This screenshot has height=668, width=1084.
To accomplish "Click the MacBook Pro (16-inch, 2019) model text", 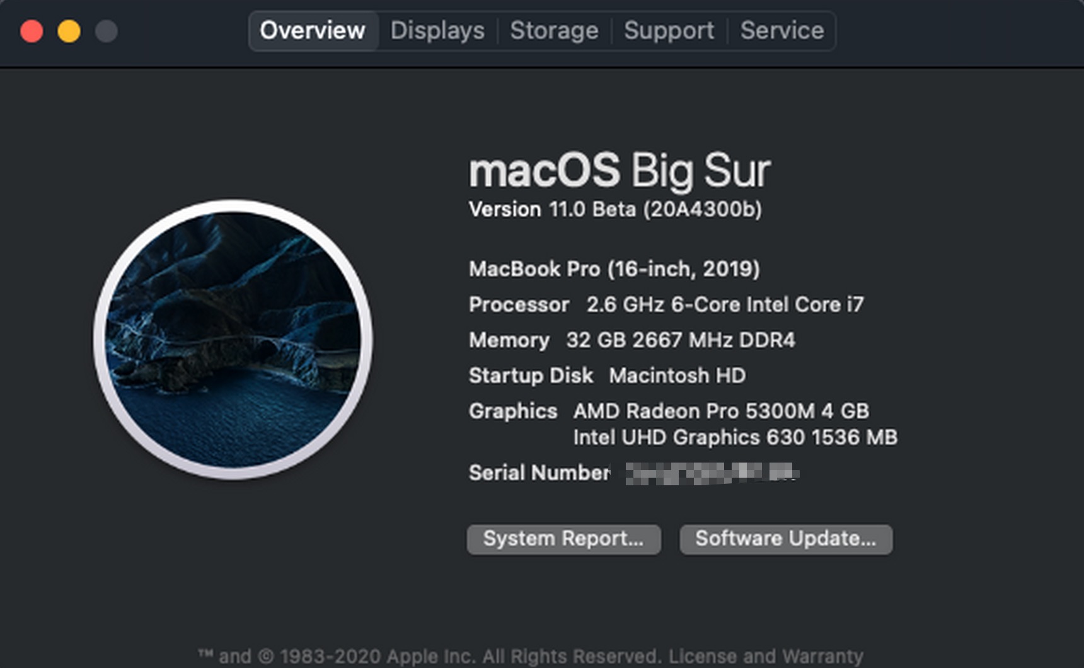I will [614, 269].
